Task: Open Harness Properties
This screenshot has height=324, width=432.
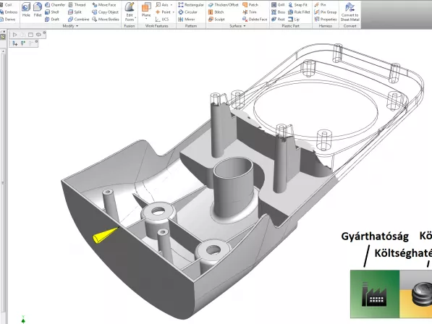Action: 326,20
